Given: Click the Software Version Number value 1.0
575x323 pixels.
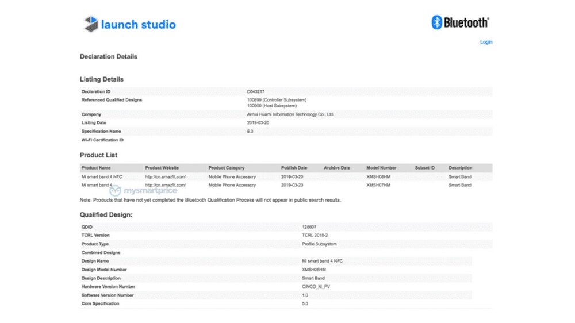Looking at the screenshot, I should pos(305,295).
